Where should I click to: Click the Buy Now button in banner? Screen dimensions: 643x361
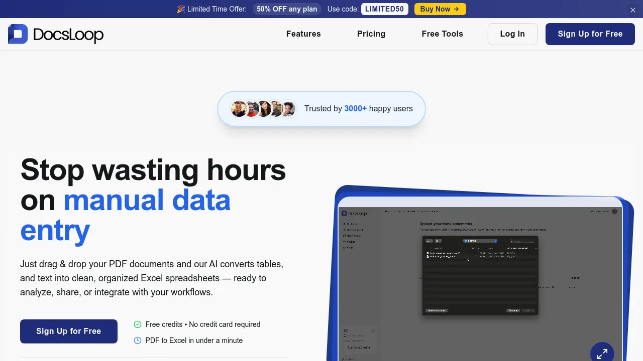440,9
